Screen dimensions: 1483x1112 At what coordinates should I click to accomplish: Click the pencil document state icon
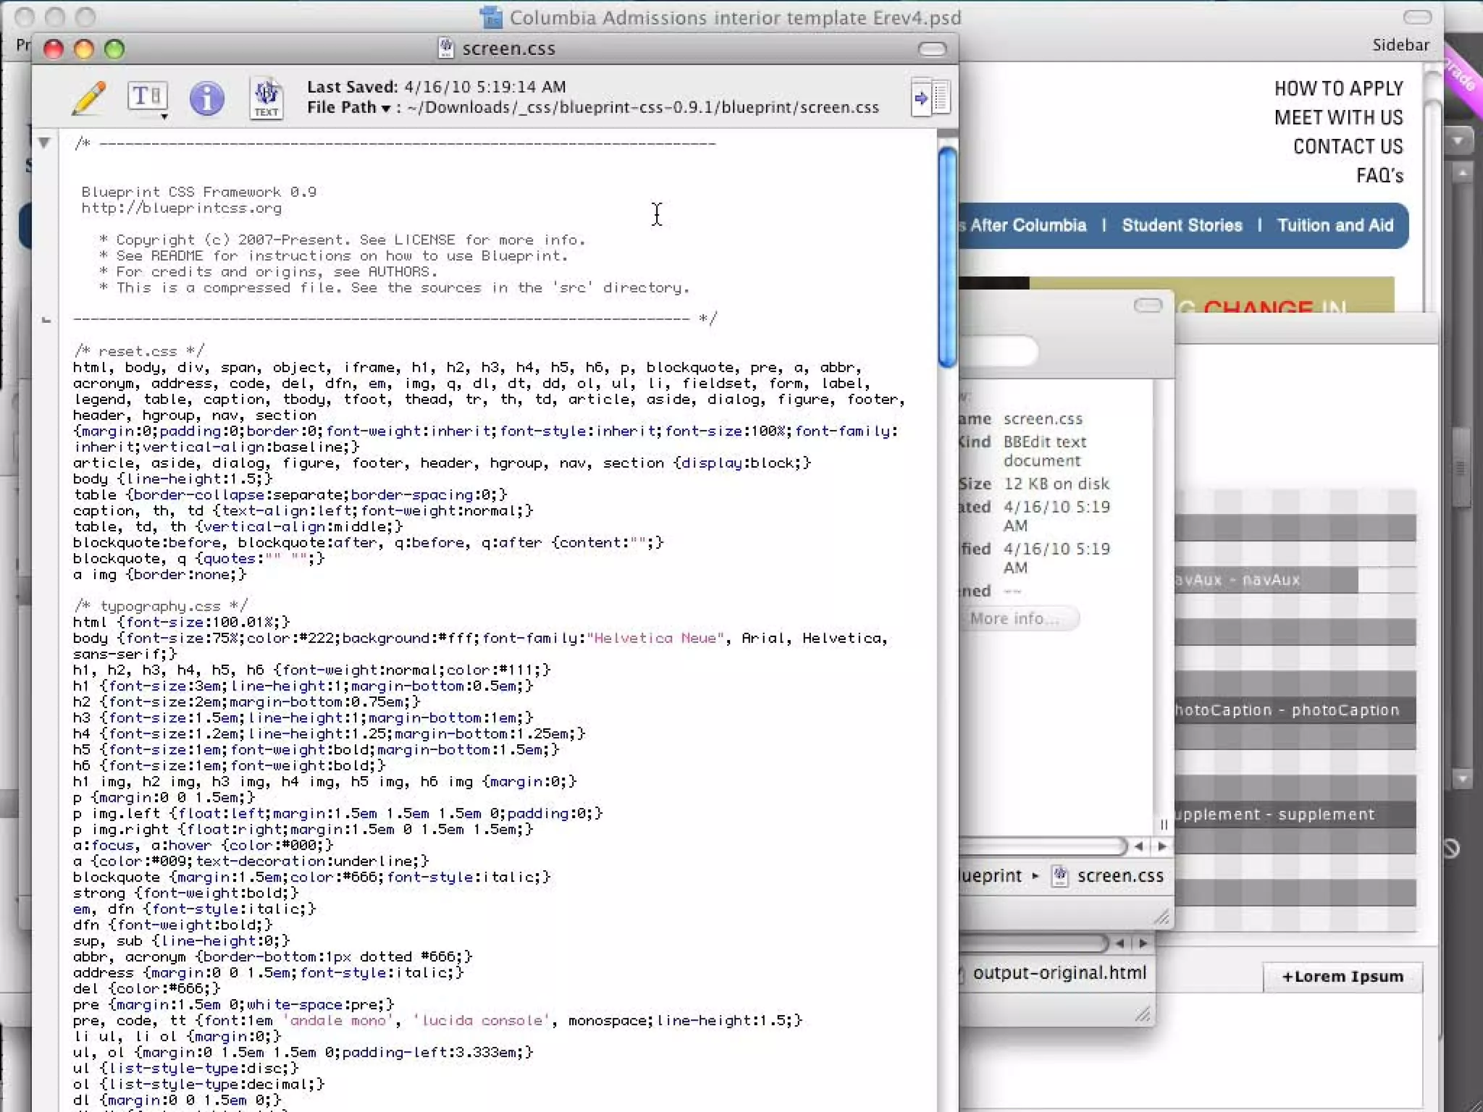click(88, 98)
